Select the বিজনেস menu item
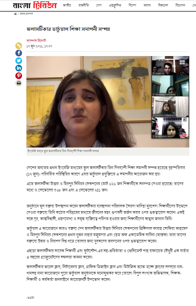196x306 pixels. tap(163, 5)
